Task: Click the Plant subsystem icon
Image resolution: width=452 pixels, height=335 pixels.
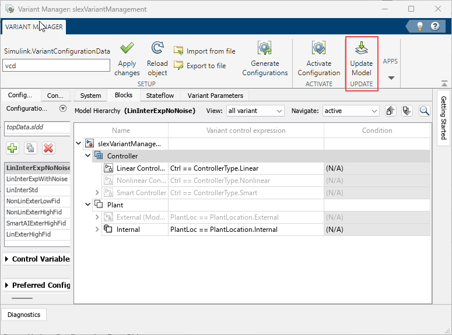Action: (99, 204)
